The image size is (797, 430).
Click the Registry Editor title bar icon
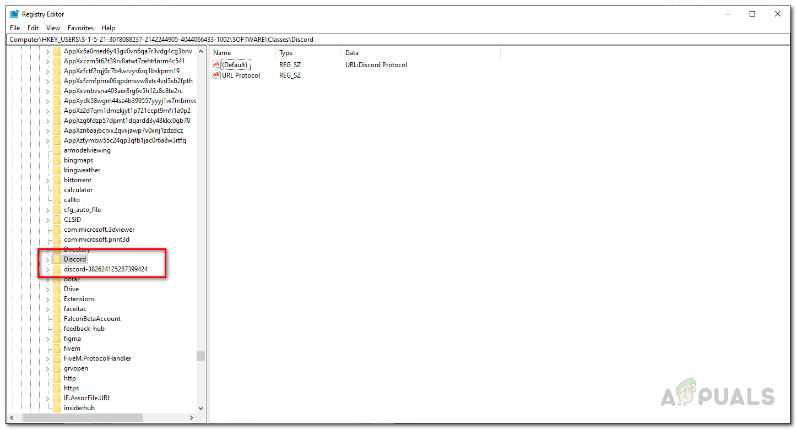pos(14,14)
